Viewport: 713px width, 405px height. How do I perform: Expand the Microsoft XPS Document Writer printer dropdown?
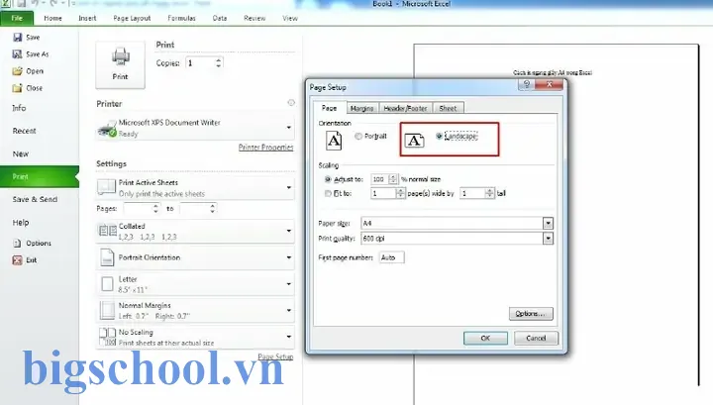coord(289,128)
